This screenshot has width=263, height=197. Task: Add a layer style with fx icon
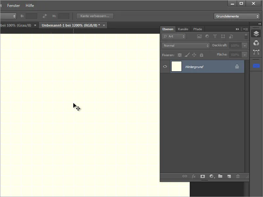(194, 176)
